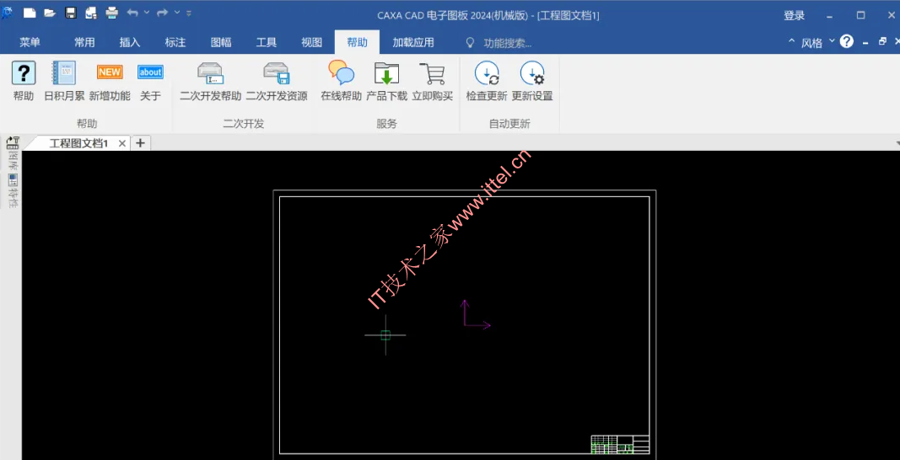Screen dimensions: 900x460
Task: Open 帮助 help with question mark icon
Action: [x=24, y=81]
